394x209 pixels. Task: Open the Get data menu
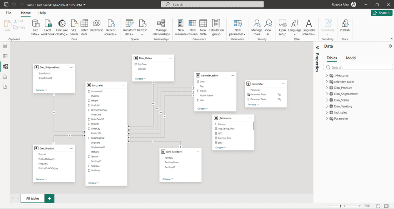(35, 28)
